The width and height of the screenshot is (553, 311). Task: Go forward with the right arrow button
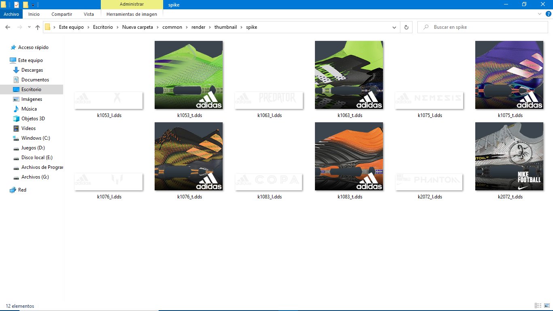click(x=19, y=27)
